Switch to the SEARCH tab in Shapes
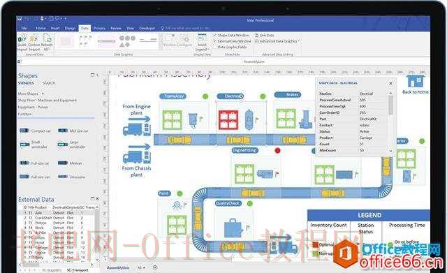The image size is (447, 273). pos(49,83)
